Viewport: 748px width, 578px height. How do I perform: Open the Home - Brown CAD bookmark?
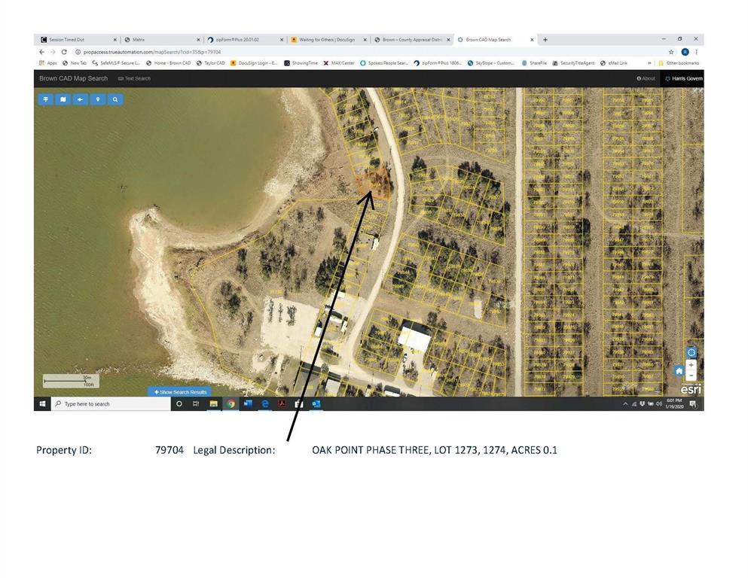169,63
